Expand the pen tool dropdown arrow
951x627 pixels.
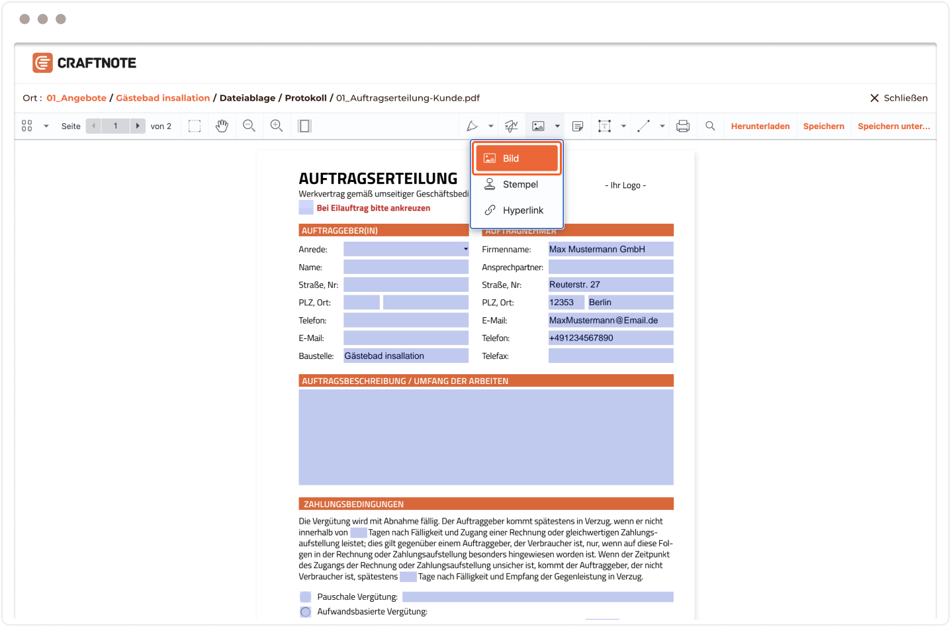tap(491, 126)
